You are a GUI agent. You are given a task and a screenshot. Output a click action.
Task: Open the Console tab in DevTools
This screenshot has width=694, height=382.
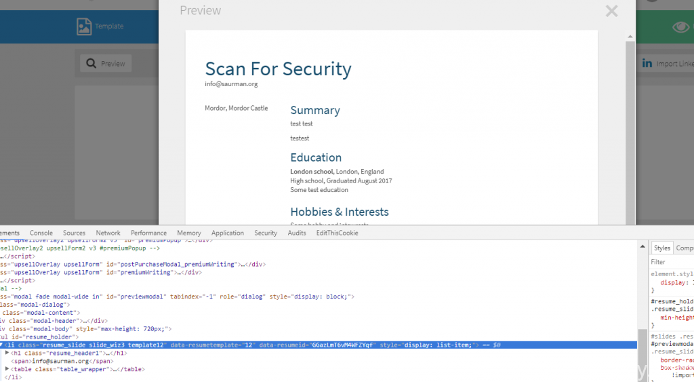click(41, 233)
